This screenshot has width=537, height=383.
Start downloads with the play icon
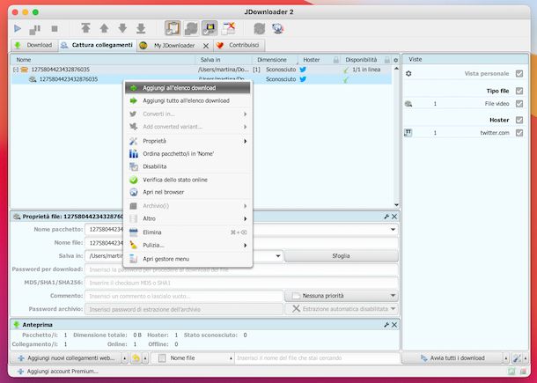(18, 29)
